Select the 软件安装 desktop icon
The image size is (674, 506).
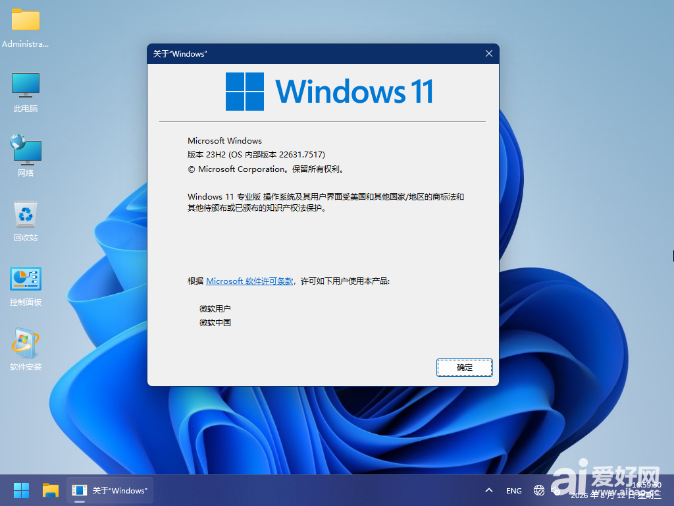coord(26,350)
